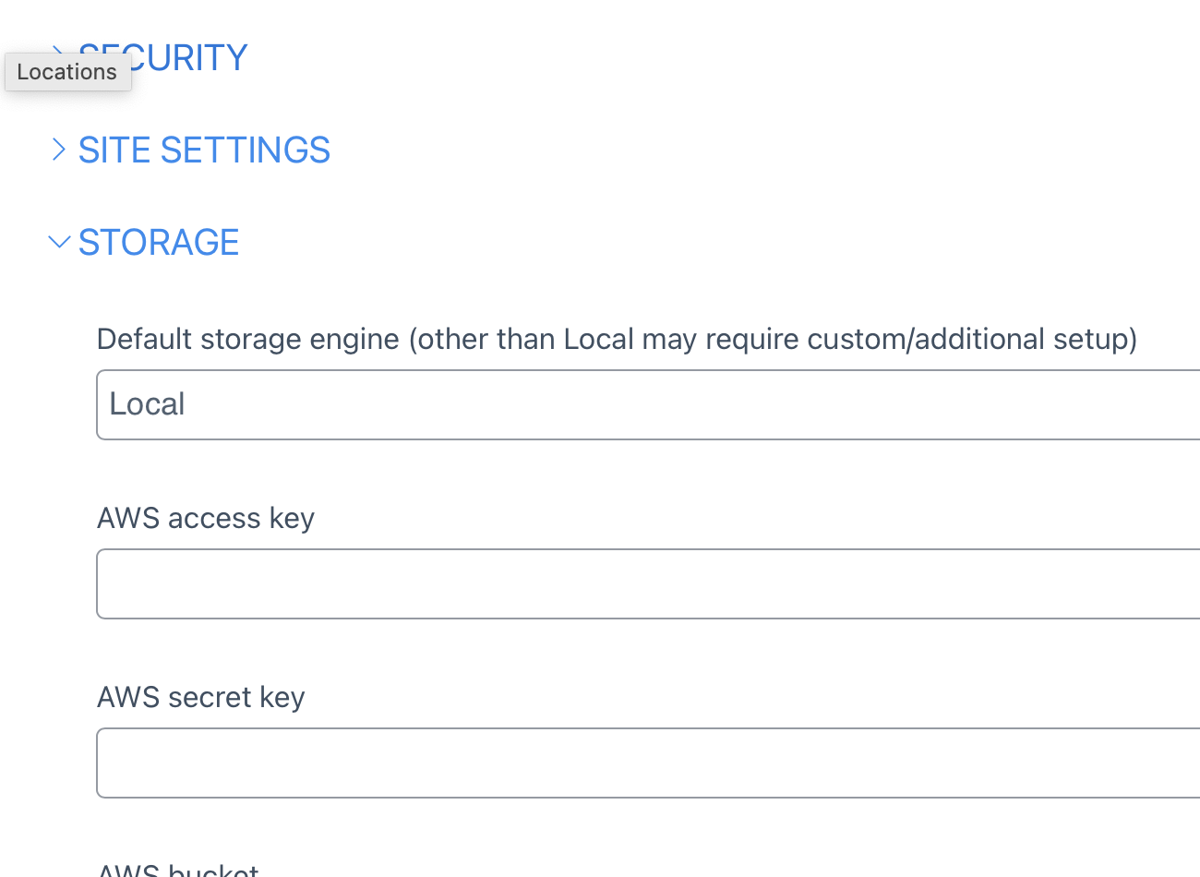The width and height of the screenshot is (1200, 877).
Task: Open the Default storage engine dropdown
Action: click(646, 404)
